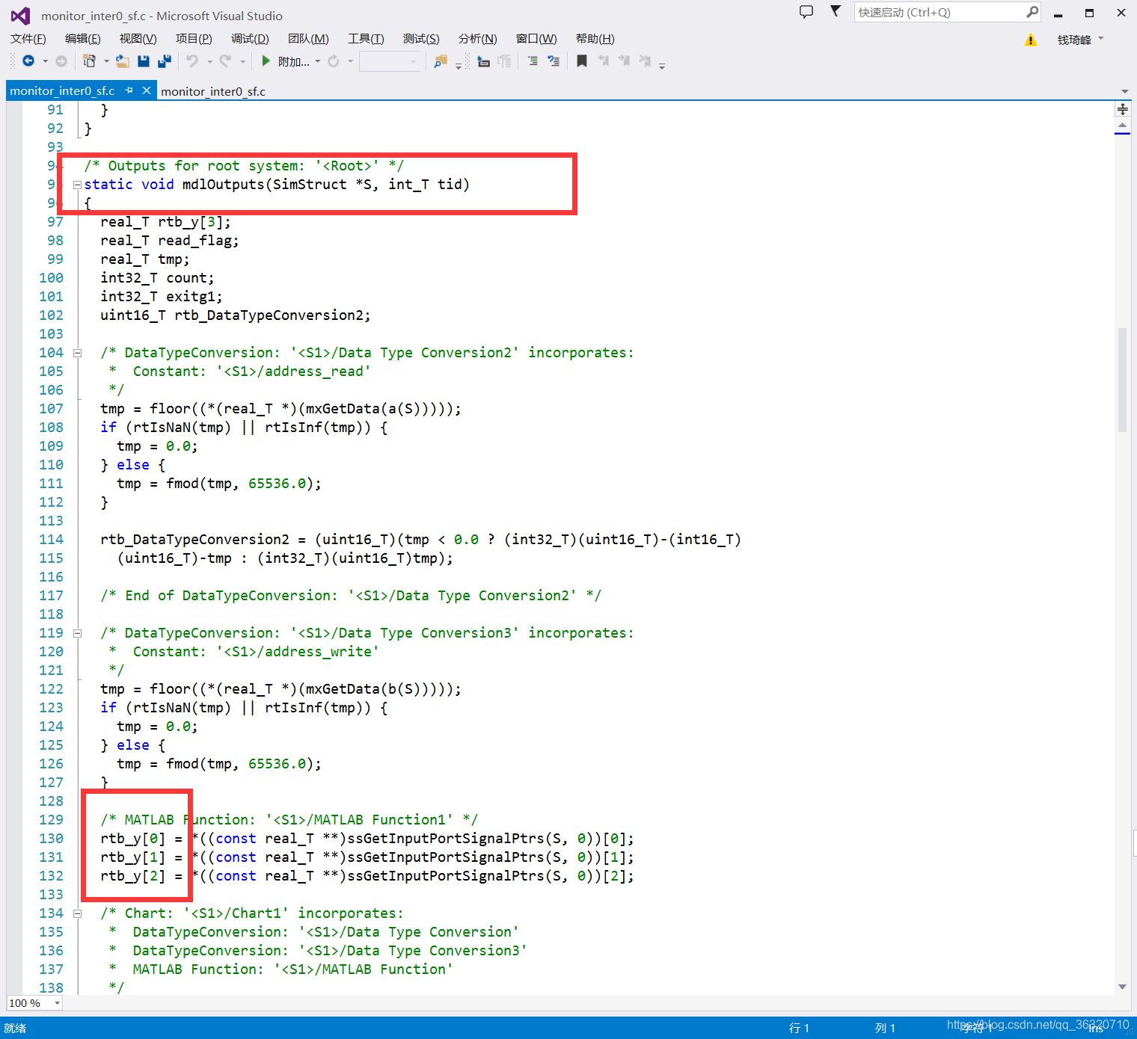Click the vertical scrollbar thumb
Screen dimensions: 1137x1039
click(x=1122, y=380)
